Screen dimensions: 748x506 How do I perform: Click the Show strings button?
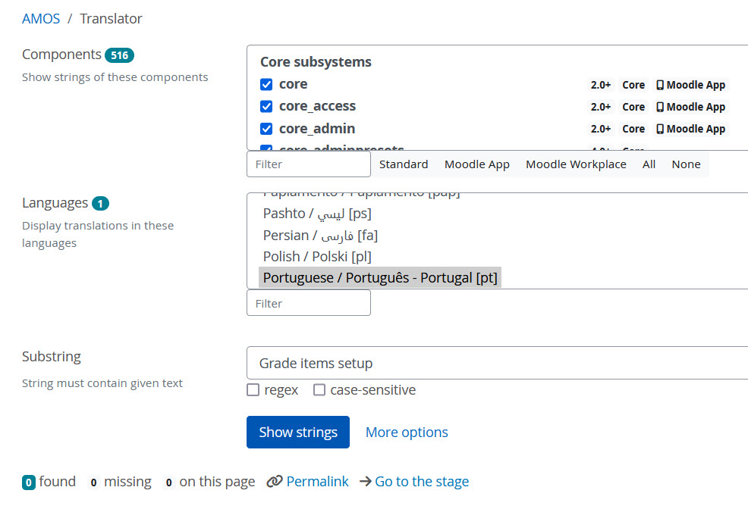[298, 433]
